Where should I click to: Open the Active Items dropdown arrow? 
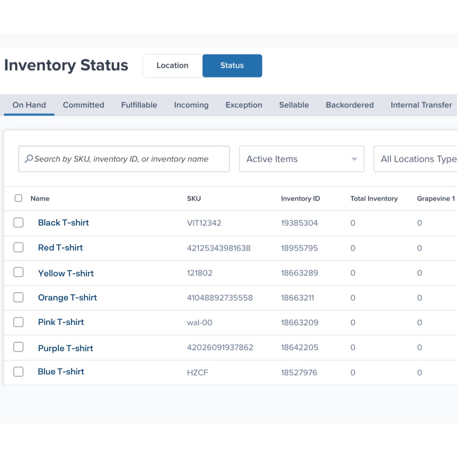(354, 160)
